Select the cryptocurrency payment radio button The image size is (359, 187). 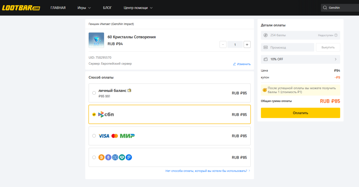click(94, 157)
